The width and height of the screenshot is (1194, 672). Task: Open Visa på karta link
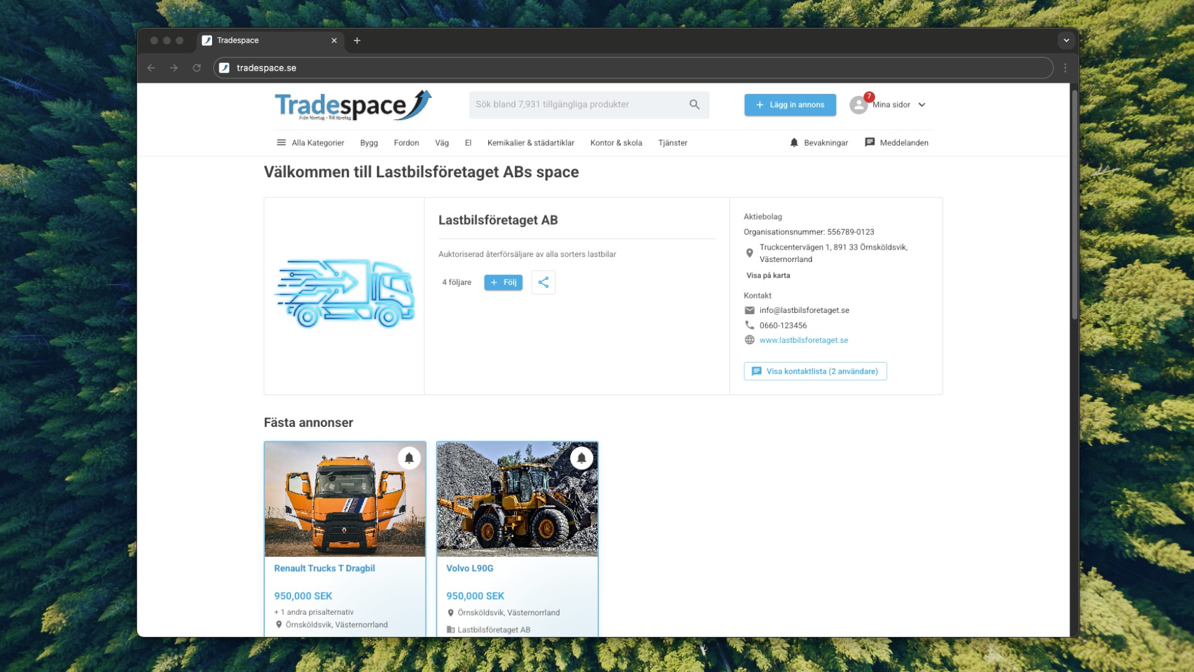[768, 275]
